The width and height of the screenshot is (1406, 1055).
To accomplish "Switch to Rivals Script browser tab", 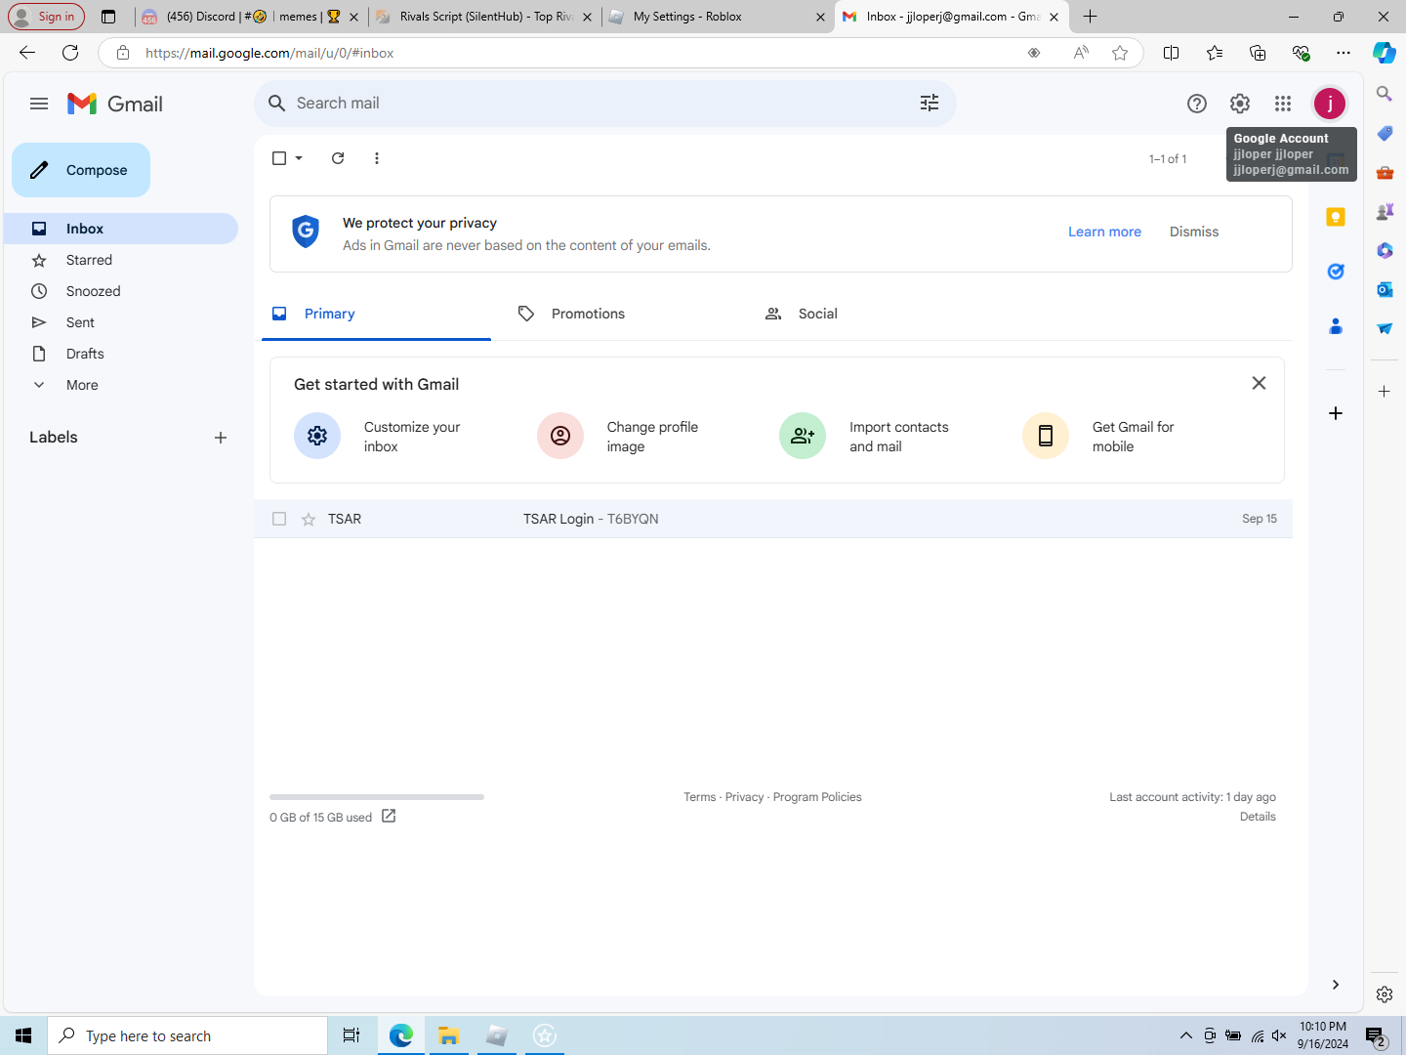I will [484, 17].
